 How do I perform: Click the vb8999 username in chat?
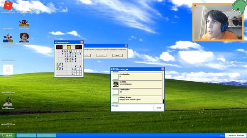click(122, 82)
